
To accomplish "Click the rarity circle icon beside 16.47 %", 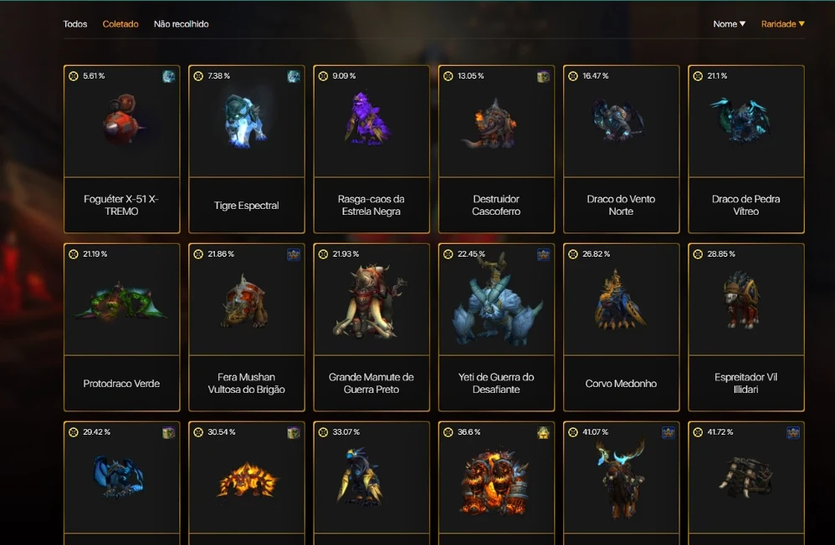I will click(573, 76).
